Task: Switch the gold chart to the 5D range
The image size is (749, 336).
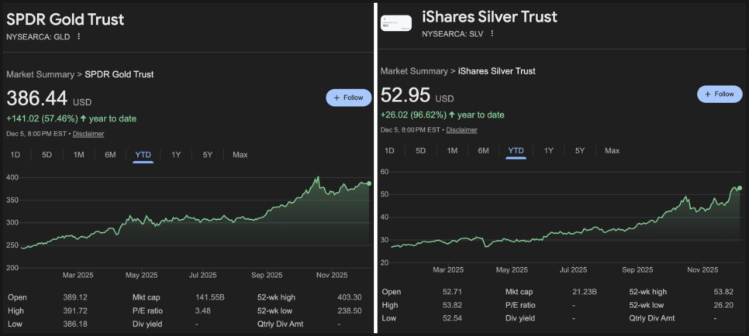Action: coord(47,155)
